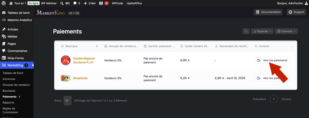Sort by Demandes de retrait column
309x118 pixels.
232,46
